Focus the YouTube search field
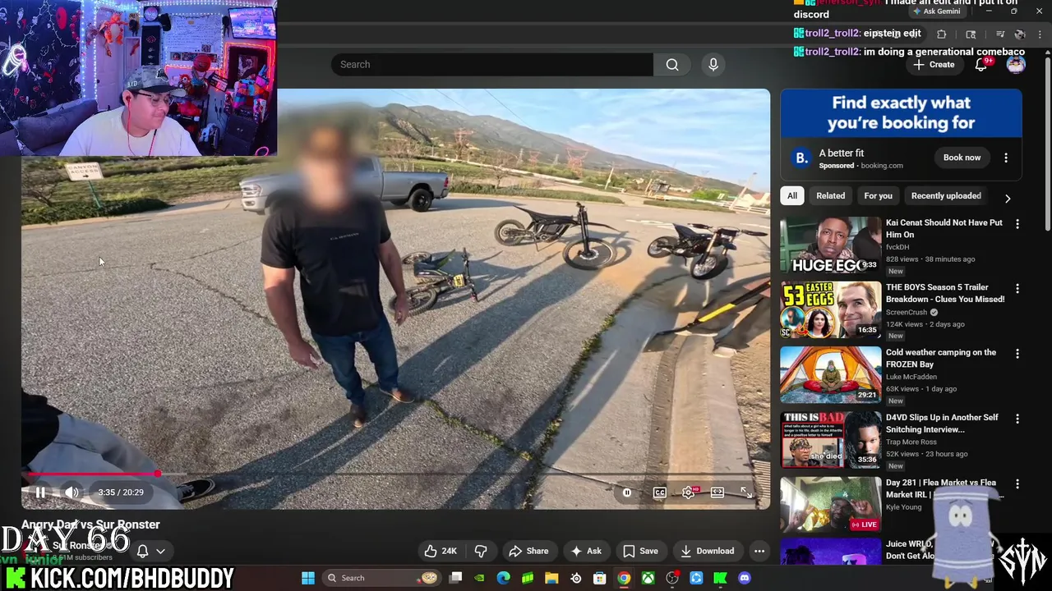1052x591 pixels. [x=493, y=64]
